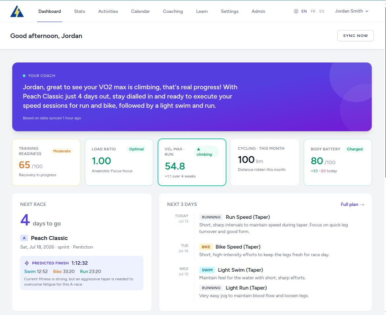Select EN language option
386x315 pixels.
click(304, 11)
